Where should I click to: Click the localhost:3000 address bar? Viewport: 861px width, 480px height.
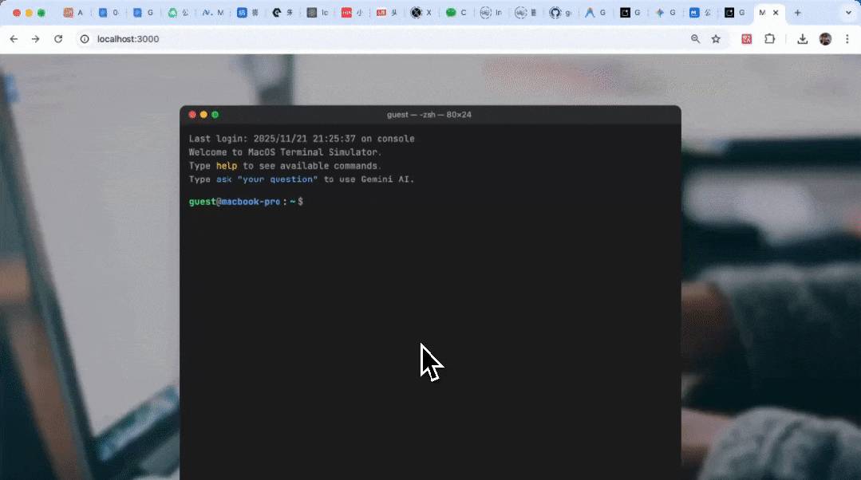pos(129,38)
